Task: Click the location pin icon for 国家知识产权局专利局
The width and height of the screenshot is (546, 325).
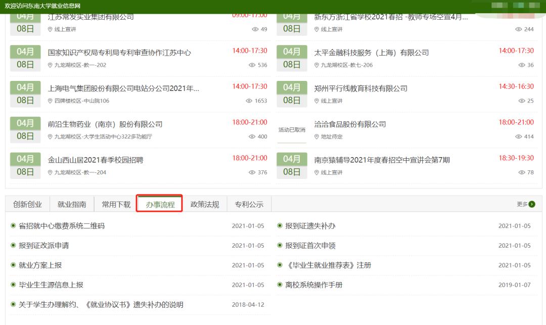Action: tap(50, 65)
